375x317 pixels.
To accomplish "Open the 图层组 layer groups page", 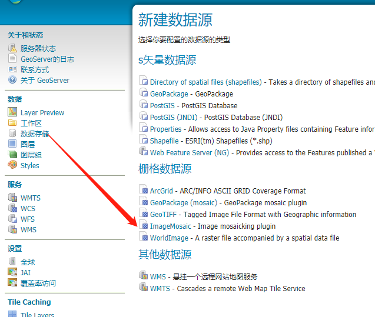I will pos(31,155).
